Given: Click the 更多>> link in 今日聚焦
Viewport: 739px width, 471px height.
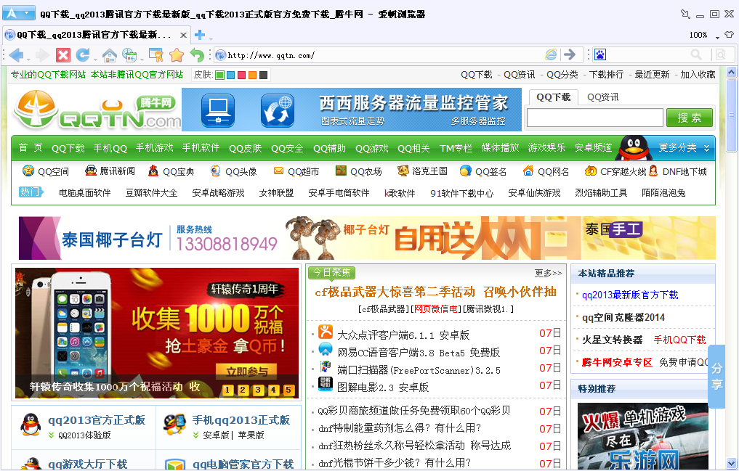Looking at the screenshot, I should [x=548, y=273].
